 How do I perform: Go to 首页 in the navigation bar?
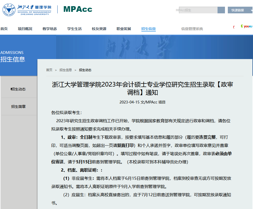click(x=4, y=29)
